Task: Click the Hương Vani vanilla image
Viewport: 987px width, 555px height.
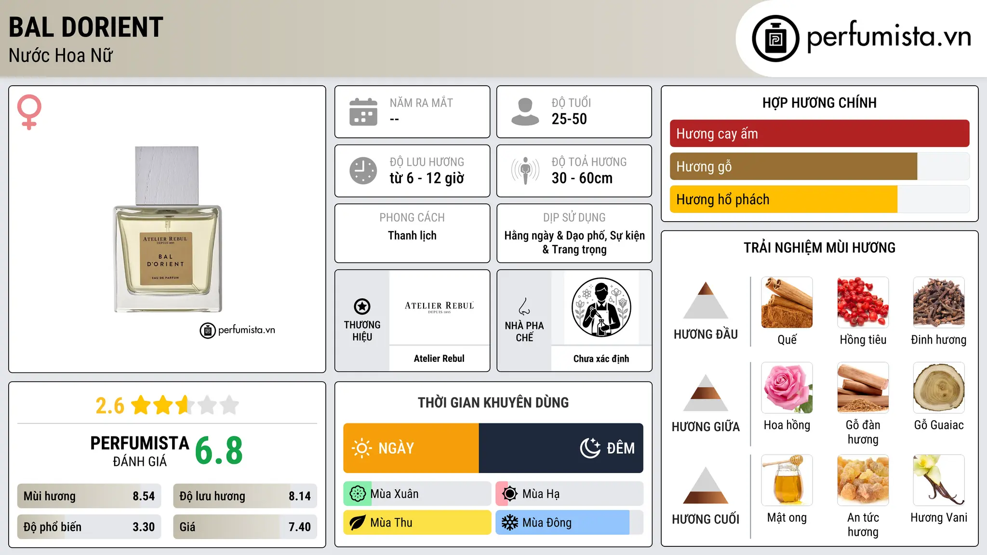Action: pos(939,480)
